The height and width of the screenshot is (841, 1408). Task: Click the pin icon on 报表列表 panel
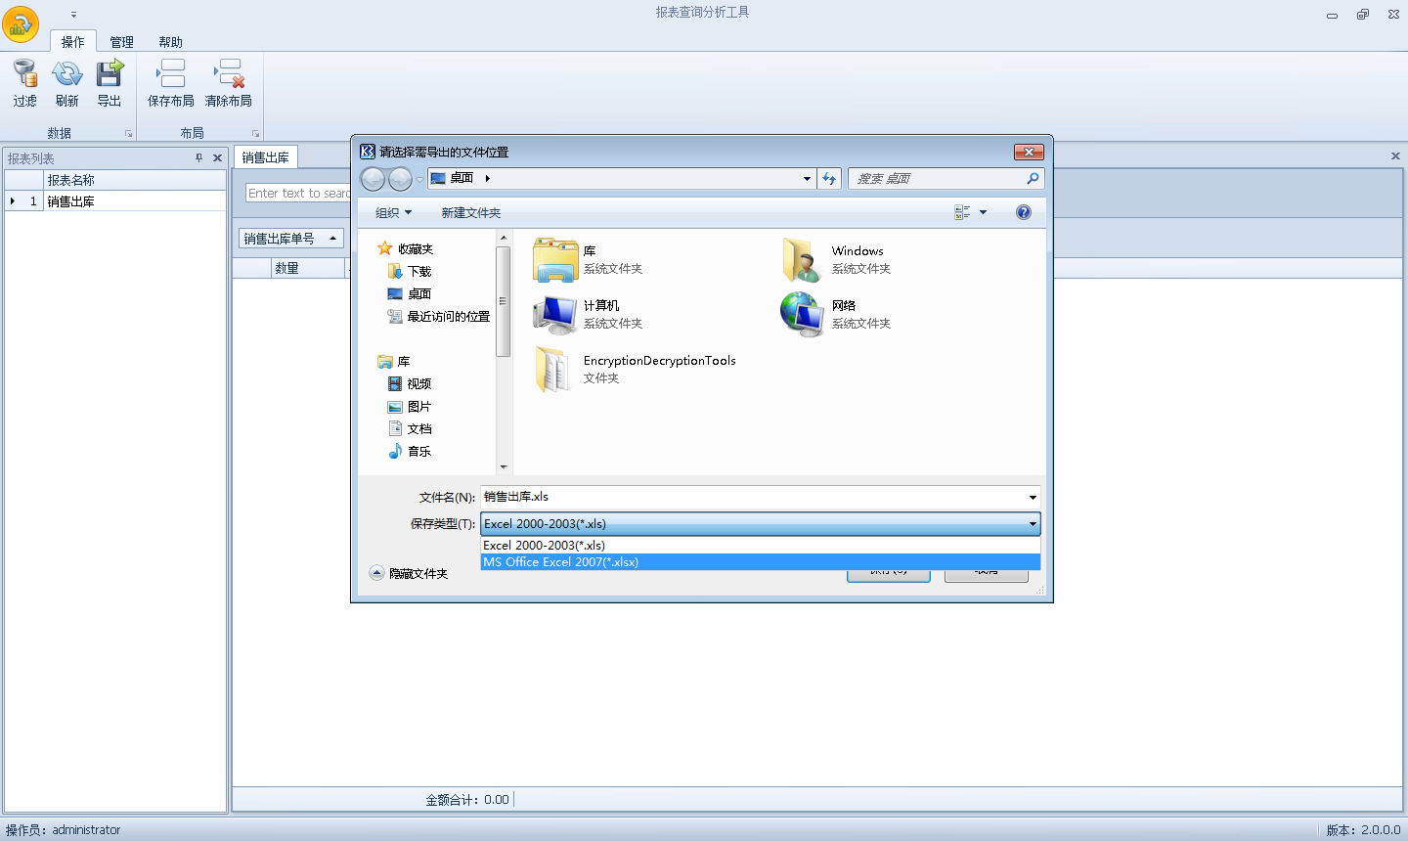coord(198,157)
